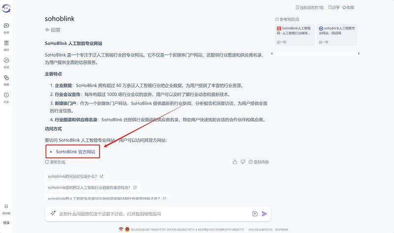Open sohoblink人工智能专业网站 - 锐阔网 reference card
Image resolution: width=394 pixels, height=233 pixels.
point(337,35)
